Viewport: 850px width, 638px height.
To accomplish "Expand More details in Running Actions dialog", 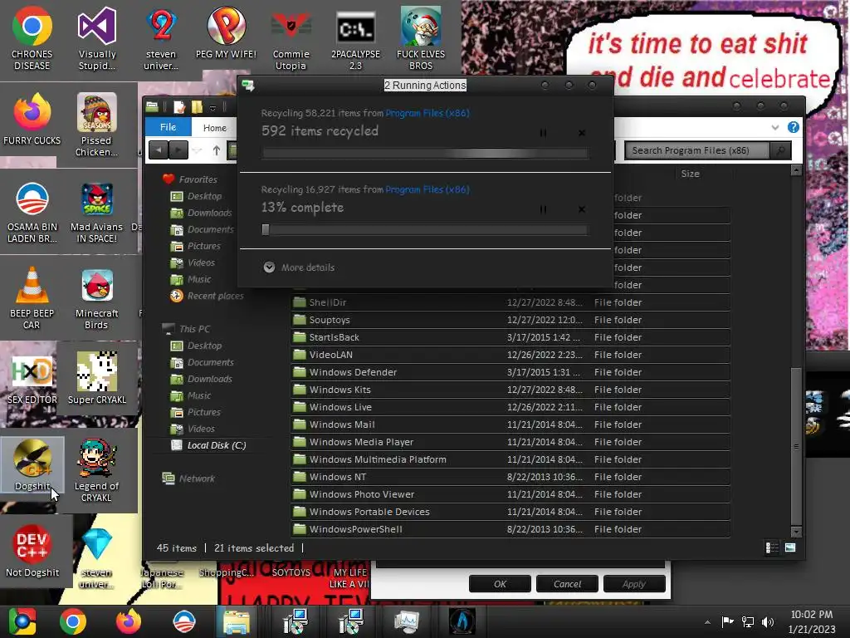I will tap(299, 267).
